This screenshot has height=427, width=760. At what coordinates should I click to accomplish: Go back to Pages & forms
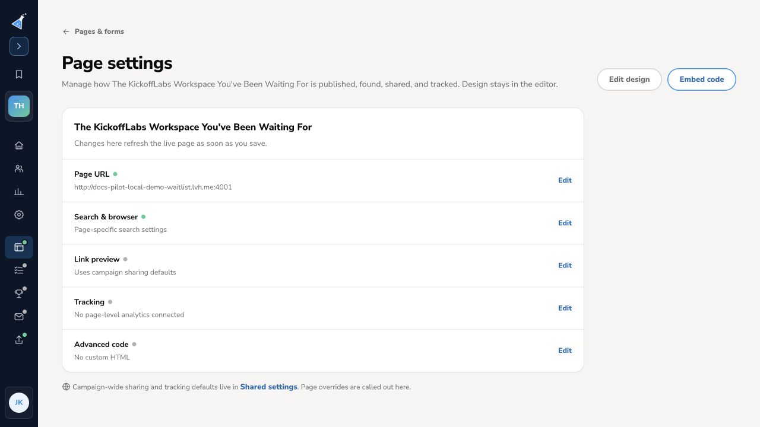click(99, 31)
